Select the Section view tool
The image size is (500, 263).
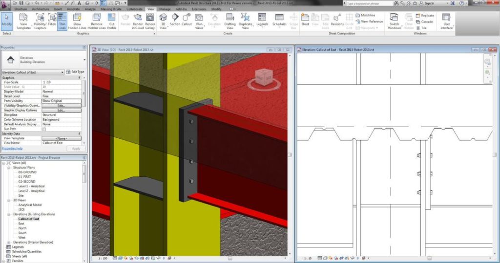(x=175, y=19)
